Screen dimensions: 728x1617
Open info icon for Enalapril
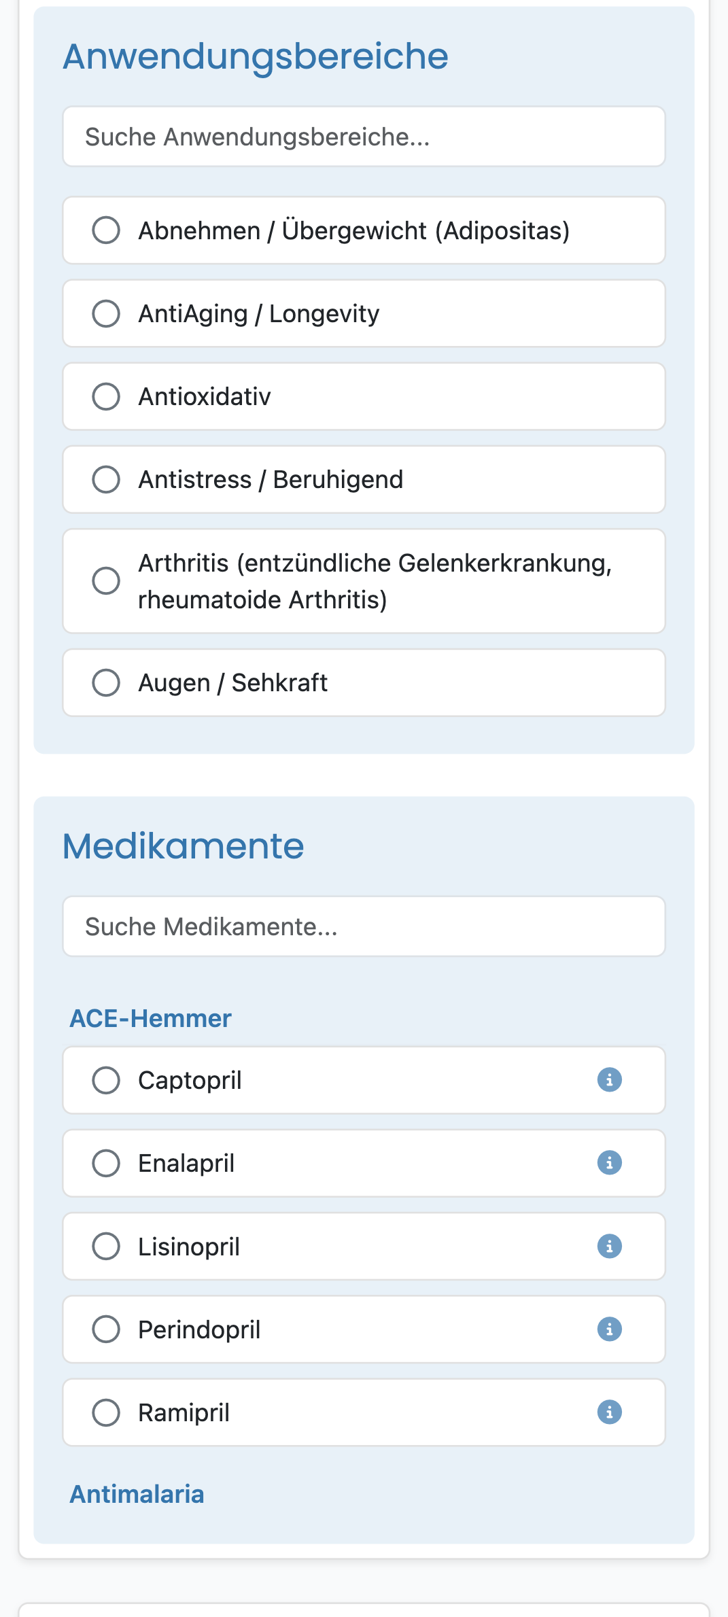[609, 1162]
